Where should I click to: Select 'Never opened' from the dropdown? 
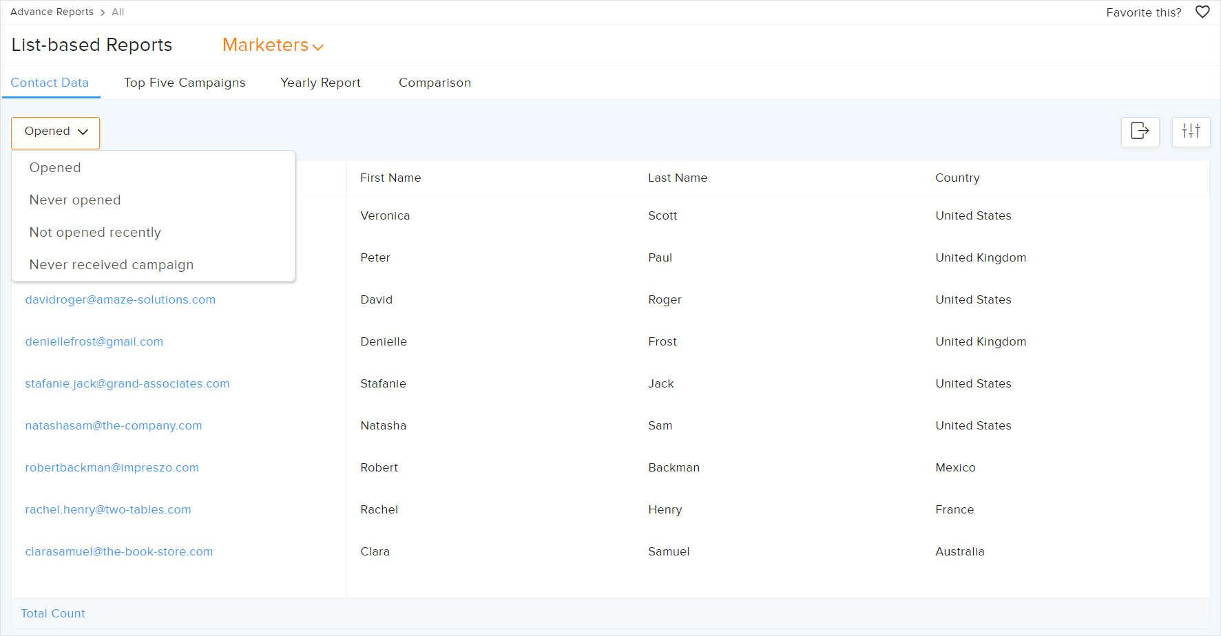point(75,200)
